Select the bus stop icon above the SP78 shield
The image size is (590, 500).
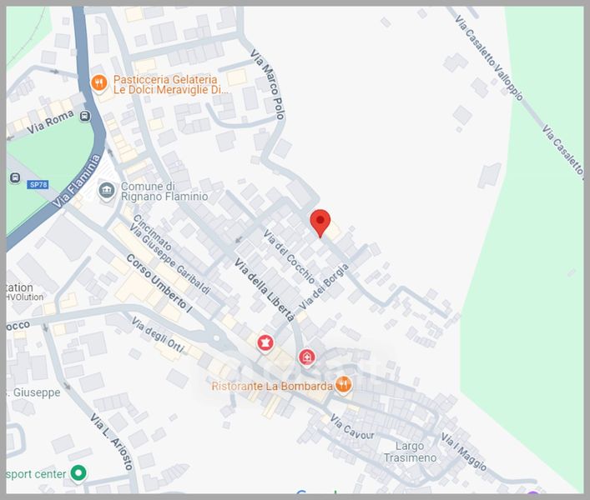tap(15, 177)
